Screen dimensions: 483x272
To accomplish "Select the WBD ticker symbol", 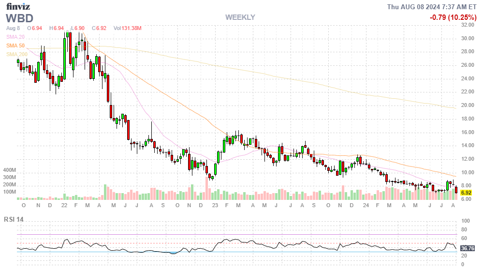I will pos(19,18).
